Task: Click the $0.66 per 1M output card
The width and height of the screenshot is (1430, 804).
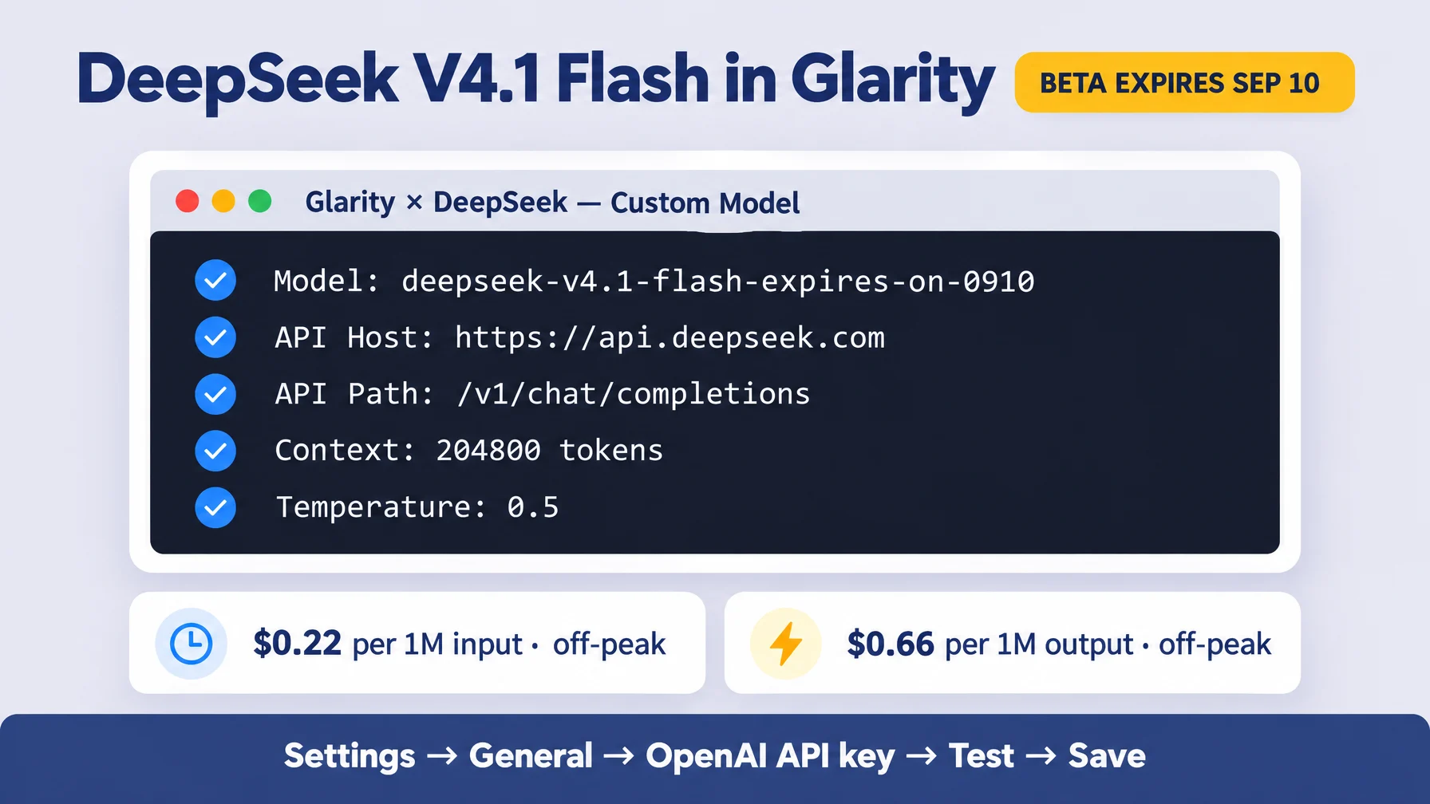Action: [1013, 643]
